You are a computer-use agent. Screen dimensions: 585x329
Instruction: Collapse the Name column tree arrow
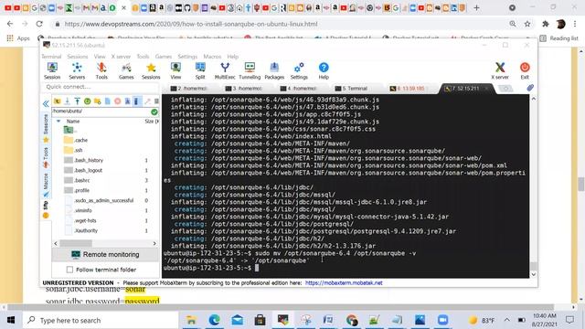[58, 122]
